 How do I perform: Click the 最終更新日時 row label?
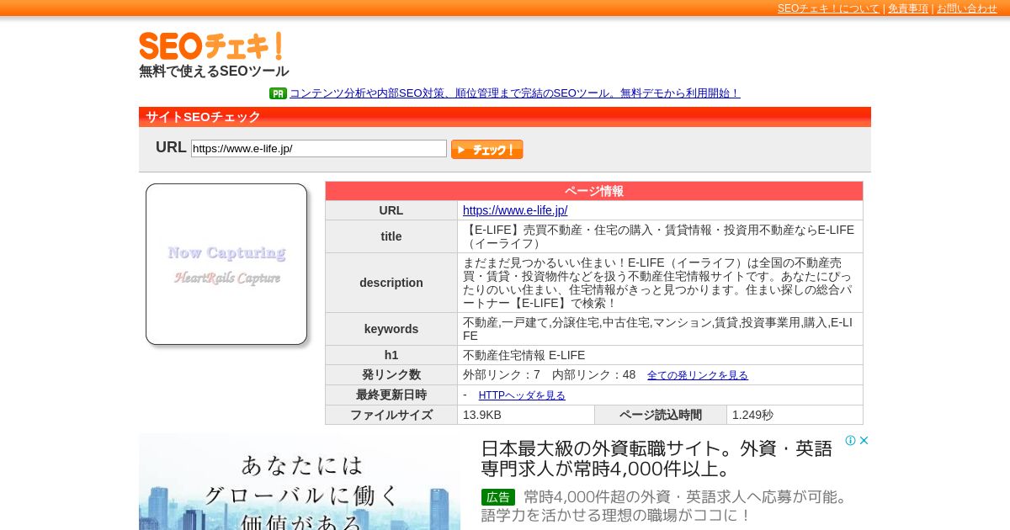[391, 395]
